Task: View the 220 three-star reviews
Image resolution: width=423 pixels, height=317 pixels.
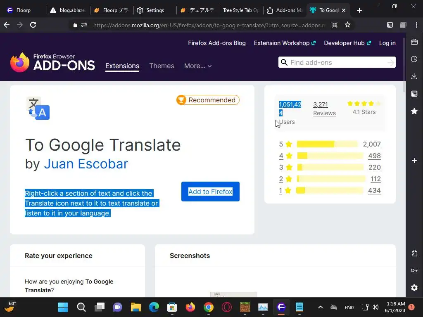Action: point(374,168)
